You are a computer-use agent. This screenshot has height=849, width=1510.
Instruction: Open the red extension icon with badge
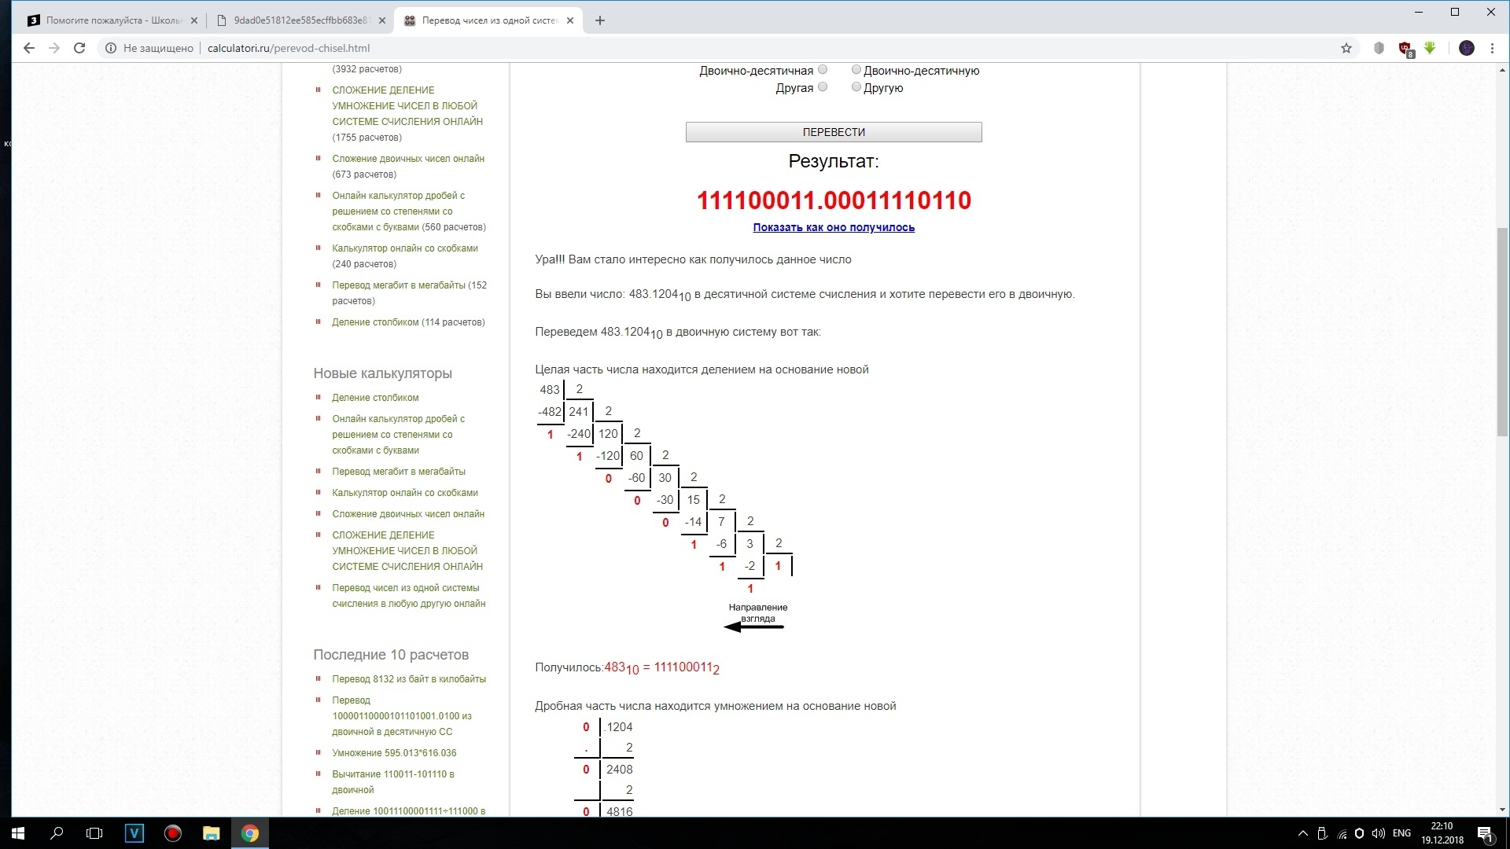click(x=1405, y=49)
